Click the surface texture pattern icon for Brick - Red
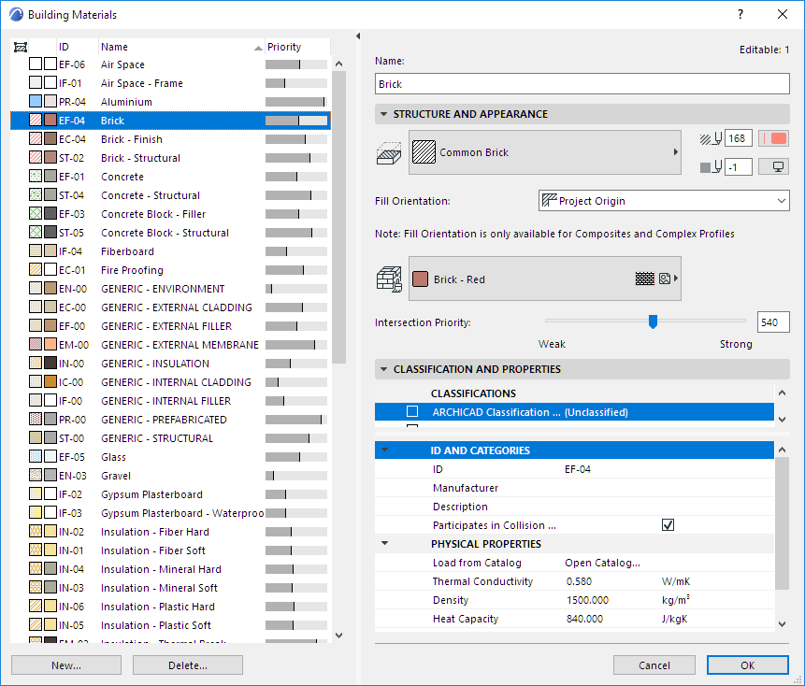The width and height of the screenshot is (805, 686). 645,279
